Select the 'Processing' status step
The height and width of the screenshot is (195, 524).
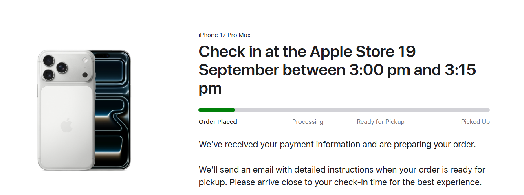point(308,122)
